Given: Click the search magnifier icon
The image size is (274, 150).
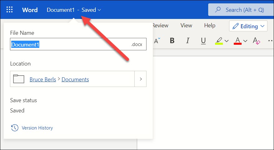Looking at the screenshot, I should 218,10.
